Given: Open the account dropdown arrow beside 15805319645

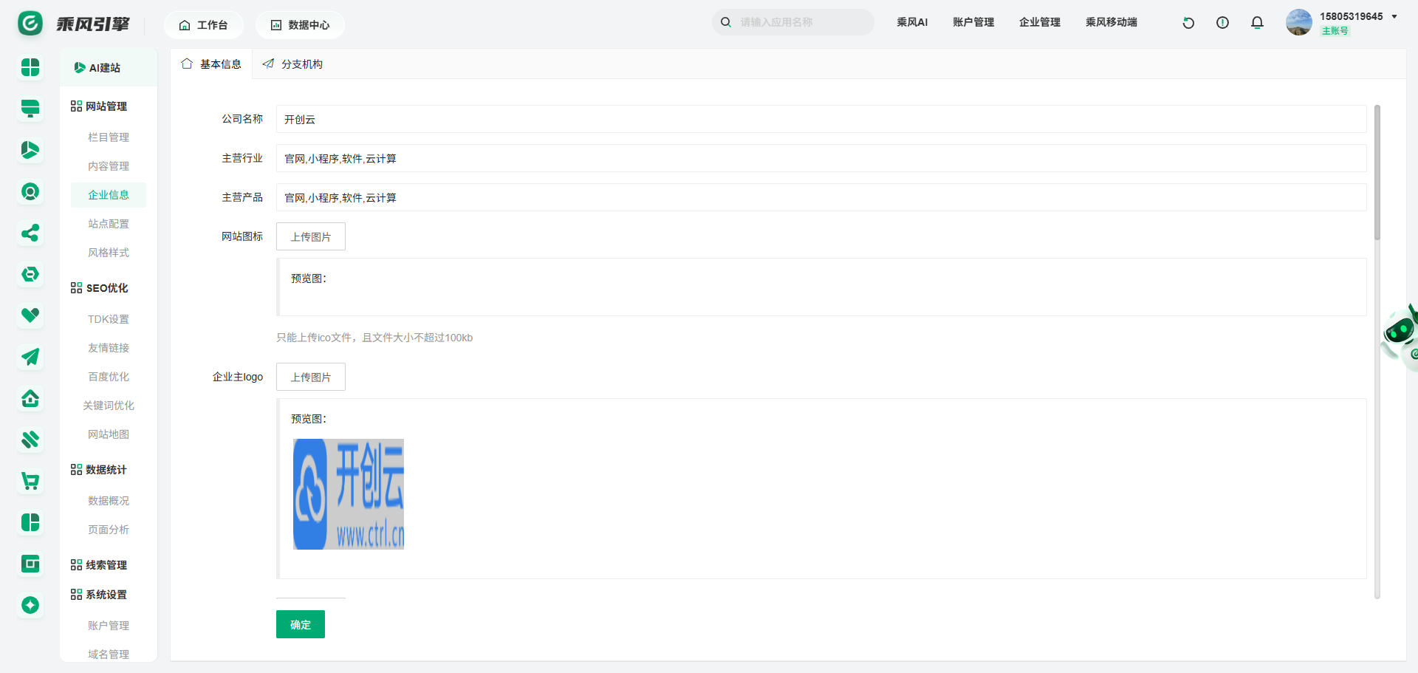Looking at the screenshot, I should click(1394, 17).
